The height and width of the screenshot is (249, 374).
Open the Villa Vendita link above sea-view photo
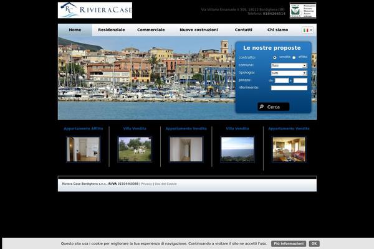pyautogui.click(x=237, y=128)
